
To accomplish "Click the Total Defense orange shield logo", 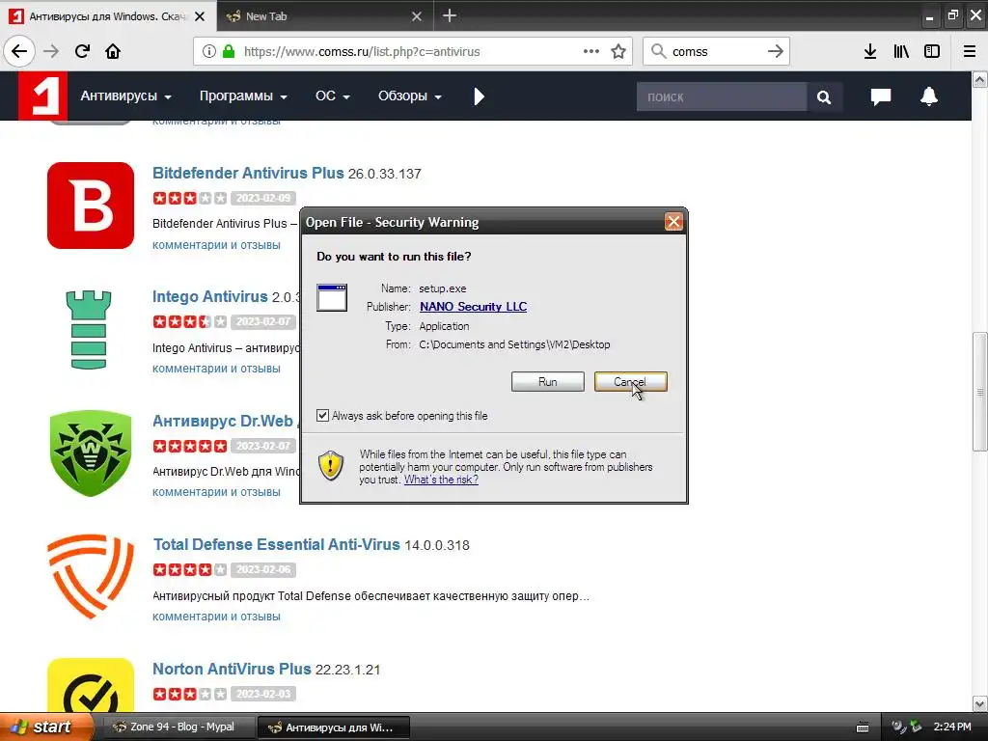I will pos(90,577).
